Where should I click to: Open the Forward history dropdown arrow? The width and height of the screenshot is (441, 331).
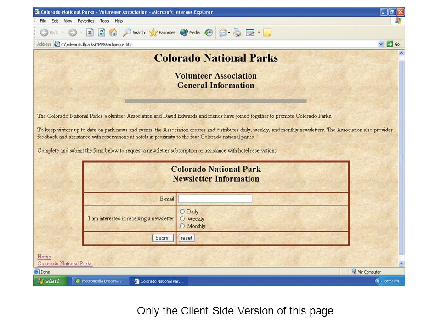[x=81, y=33]
